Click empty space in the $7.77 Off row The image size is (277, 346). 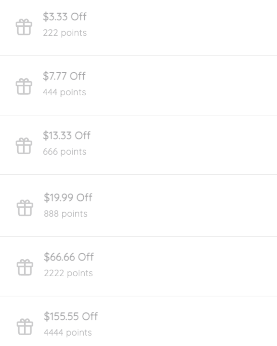[180, 85]
